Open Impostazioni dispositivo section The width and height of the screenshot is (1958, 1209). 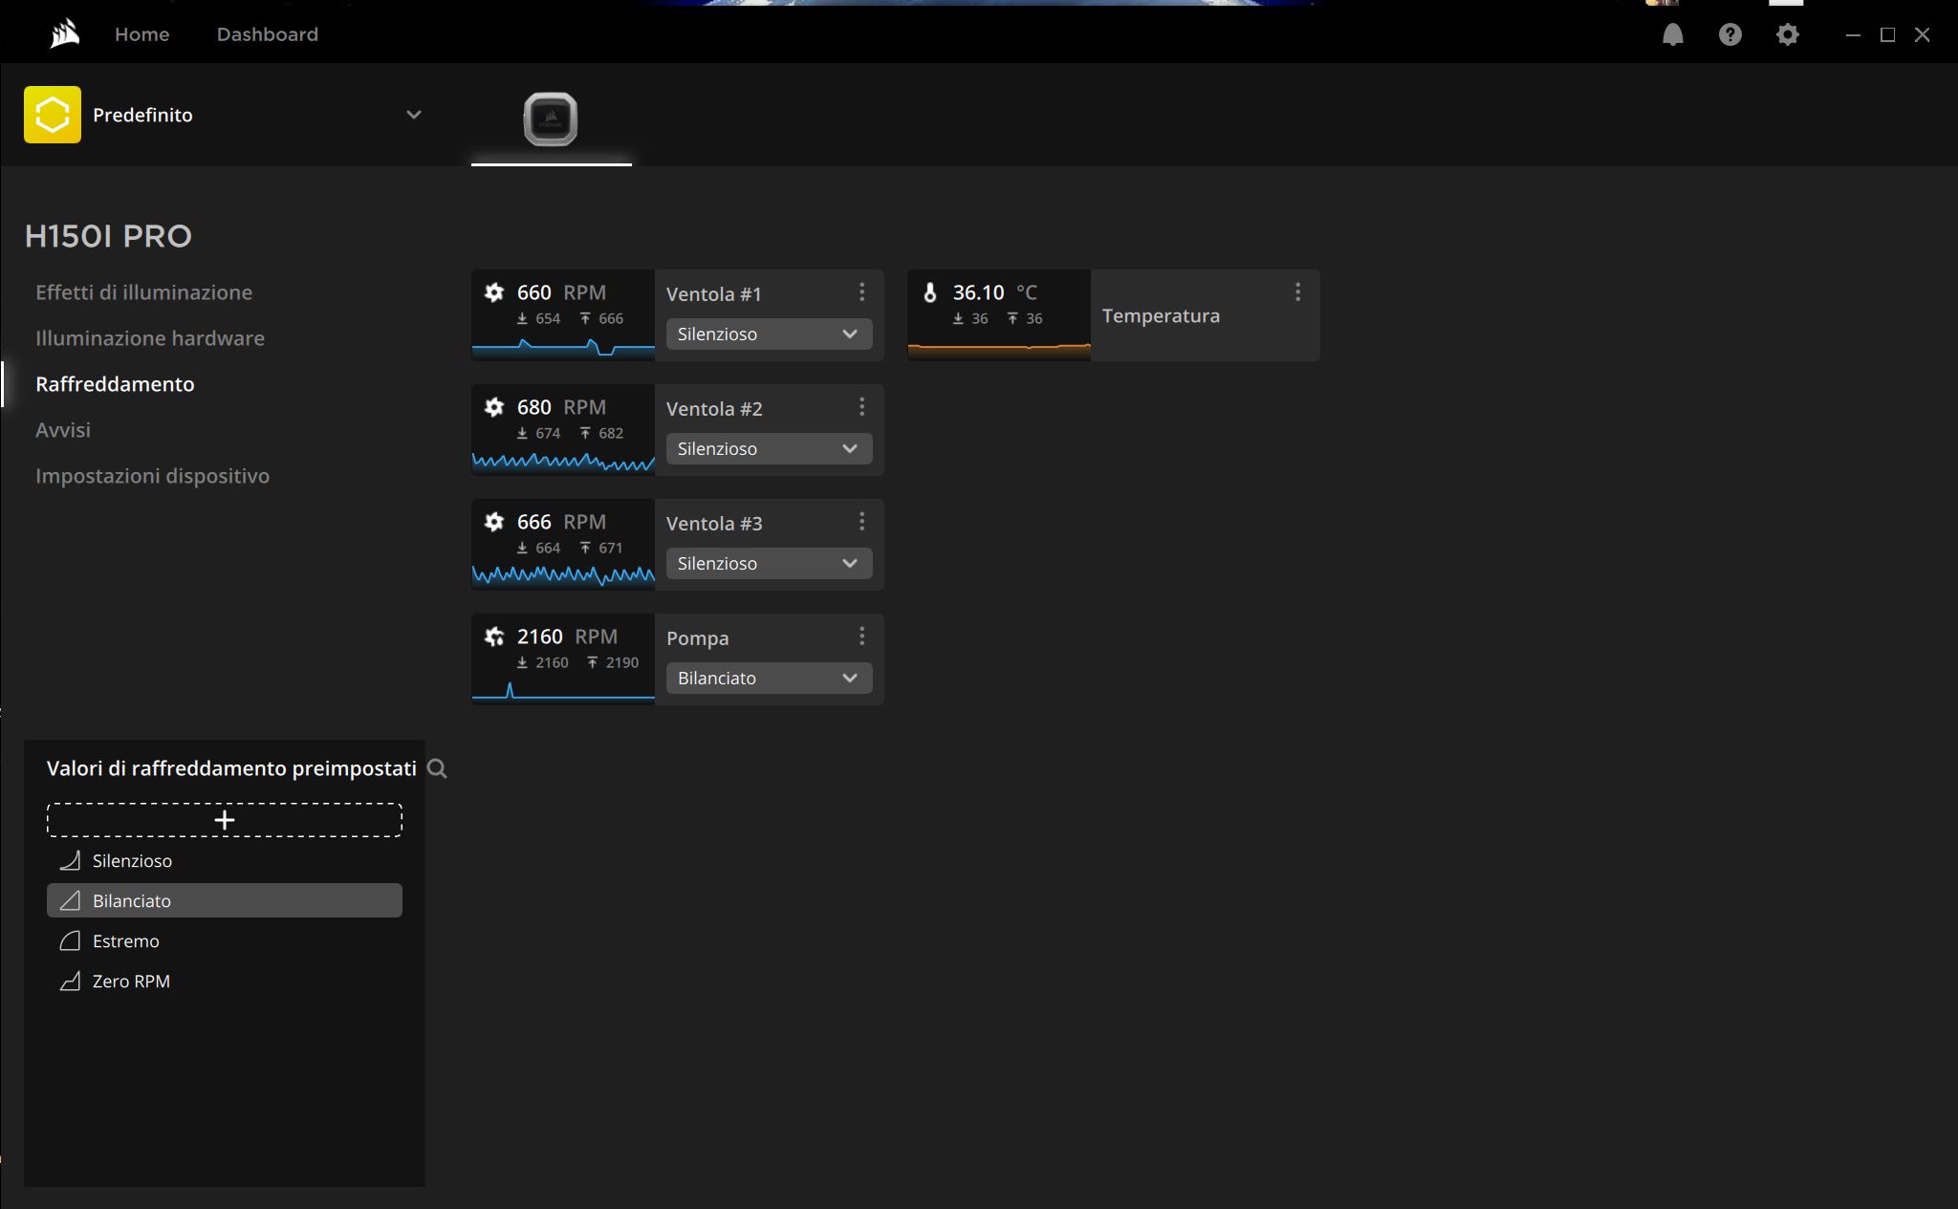[x=152, y=476]
